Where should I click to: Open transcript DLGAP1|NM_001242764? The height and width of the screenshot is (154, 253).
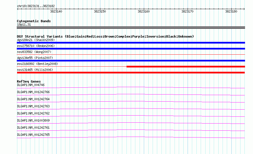coord(33,99)
